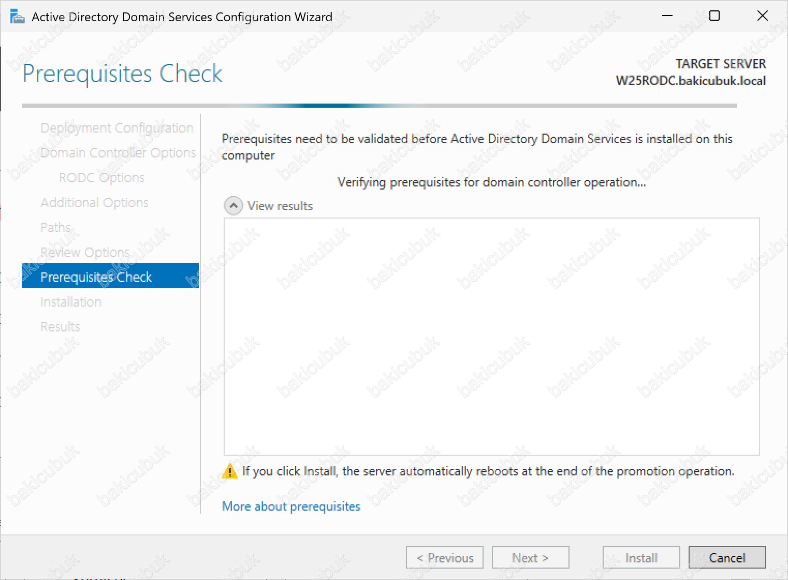Screen dimensions: 788x580
Task: Click the Next > button
Action: (x=530, y=557)
